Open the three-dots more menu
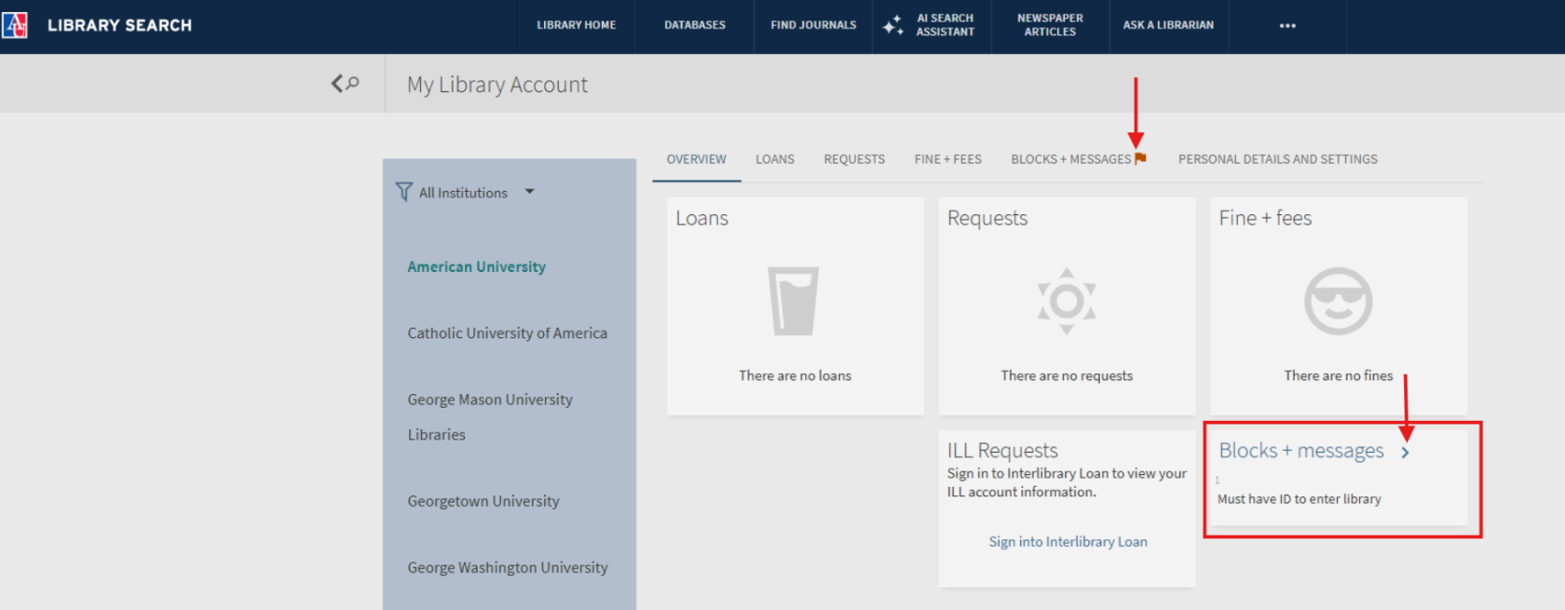1565x610 pixels. click(x=1287, y=26)
